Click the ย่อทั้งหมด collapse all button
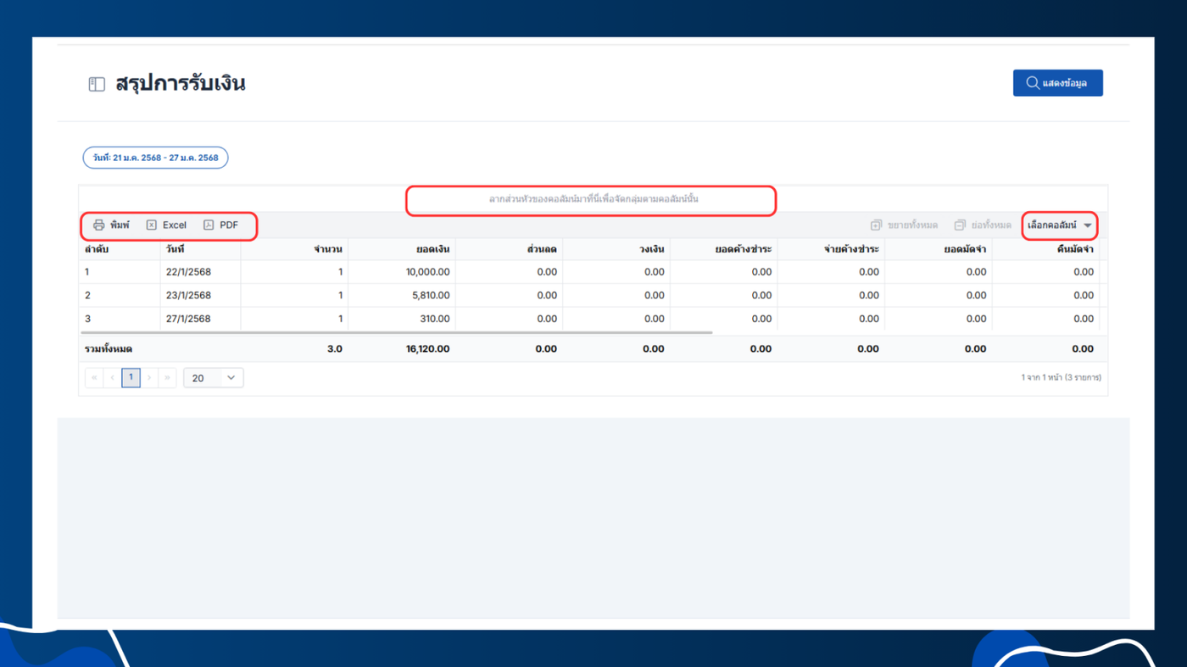The height and width of the screenshot is (667, 1187). [x=983, y=225]
